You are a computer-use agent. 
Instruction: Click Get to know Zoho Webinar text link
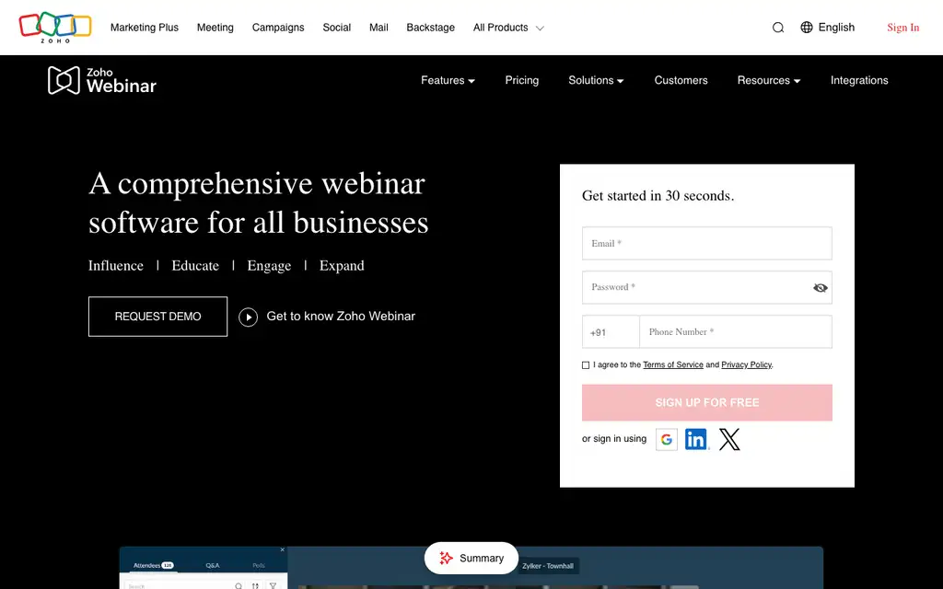(x=341, y=317)
